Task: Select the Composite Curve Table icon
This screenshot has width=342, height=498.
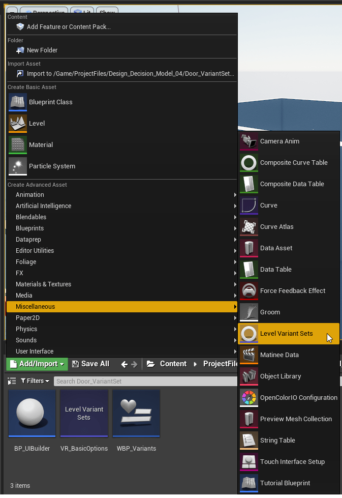Action: 249,163
